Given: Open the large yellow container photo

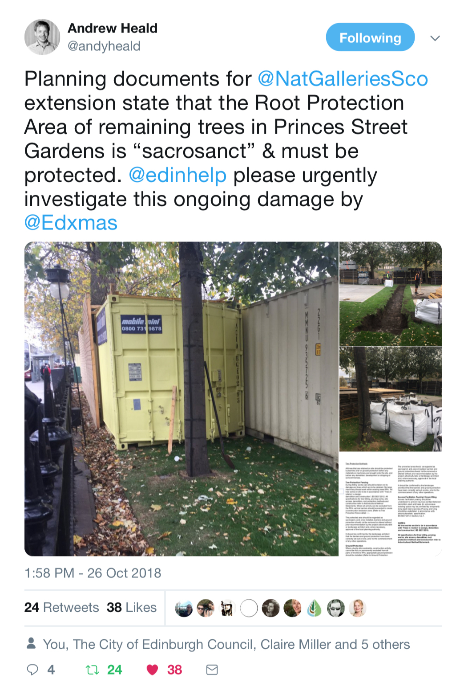Looking at the screenshot, I should click(x=181, y=399).
